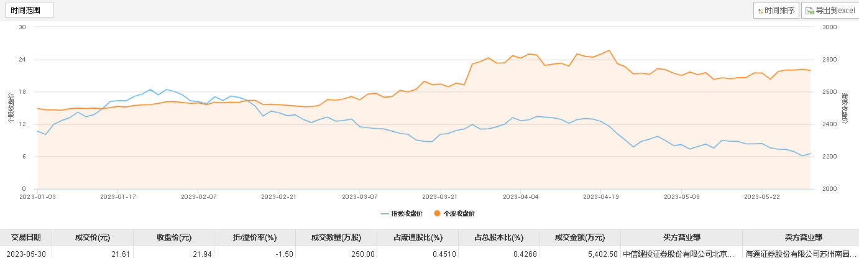Image resolution: width=859 pixels, height=258 pixels.
Task: Click the 成交价(元) column header
Action: pos(92,237)
